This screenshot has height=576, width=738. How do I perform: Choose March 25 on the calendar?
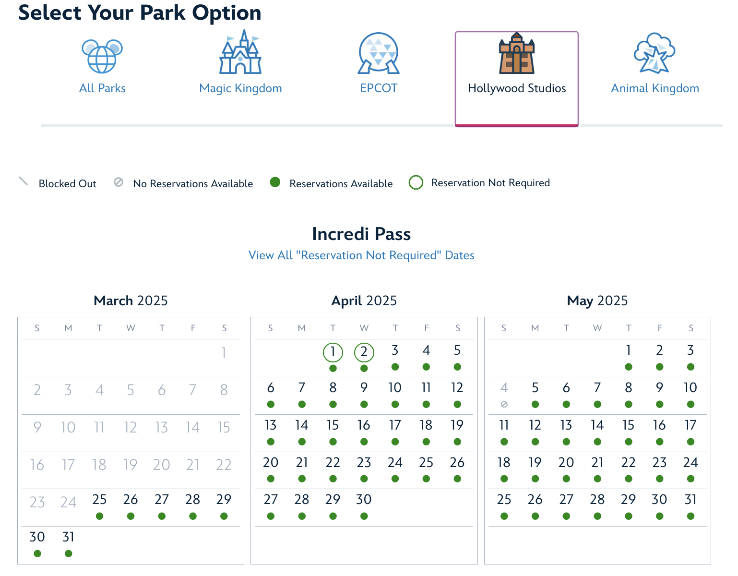[99, 500]
